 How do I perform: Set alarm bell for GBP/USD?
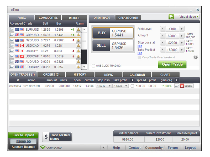click(78, 35)
